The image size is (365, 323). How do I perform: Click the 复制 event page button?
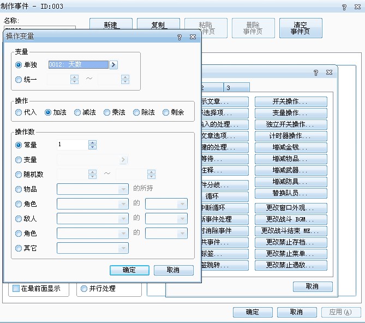pos(158,25)
